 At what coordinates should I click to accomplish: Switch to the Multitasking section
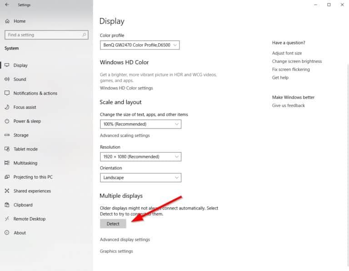click(x=25, y=163)
